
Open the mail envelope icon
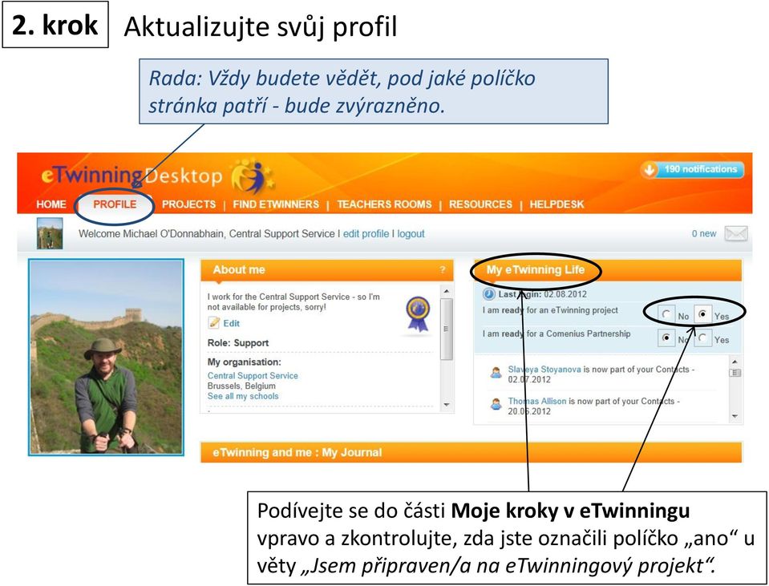[x=736, y=233]
